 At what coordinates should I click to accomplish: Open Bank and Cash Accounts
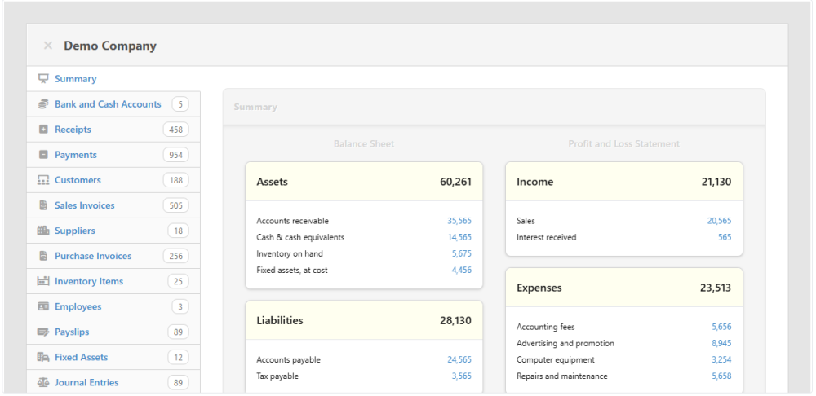108,104
